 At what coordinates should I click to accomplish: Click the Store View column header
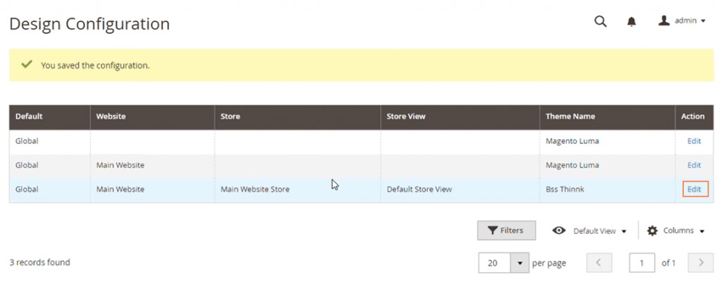click(406, 116)
